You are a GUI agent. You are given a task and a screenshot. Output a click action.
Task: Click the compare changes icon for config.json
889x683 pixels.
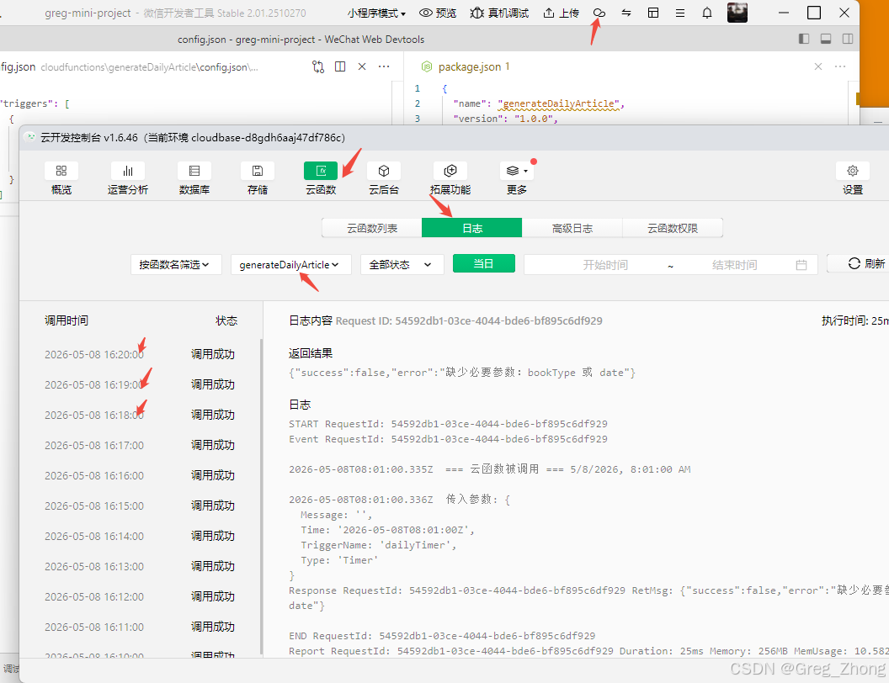[318, 66]
